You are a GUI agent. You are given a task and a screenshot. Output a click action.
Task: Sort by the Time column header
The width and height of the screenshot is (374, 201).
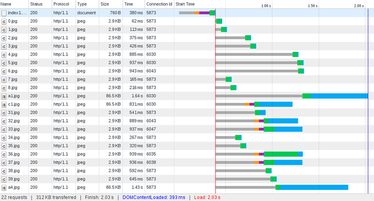pos(134,4)
